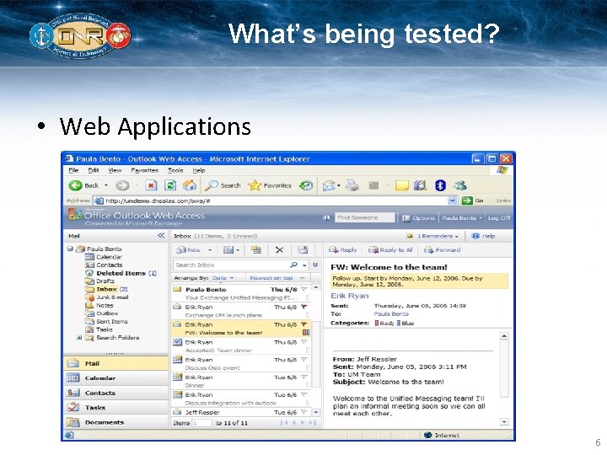
Task: Click the Find Someone search box
Action: pyautogui.click(x=365, y=218)
